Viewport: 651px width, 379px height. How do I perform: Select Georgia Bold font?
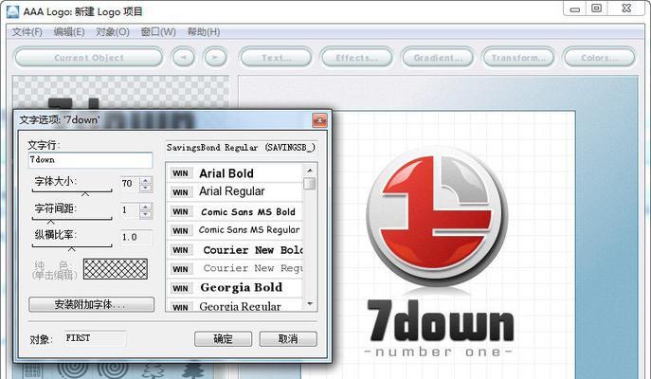pyautogui.click(x=235, y=288)
